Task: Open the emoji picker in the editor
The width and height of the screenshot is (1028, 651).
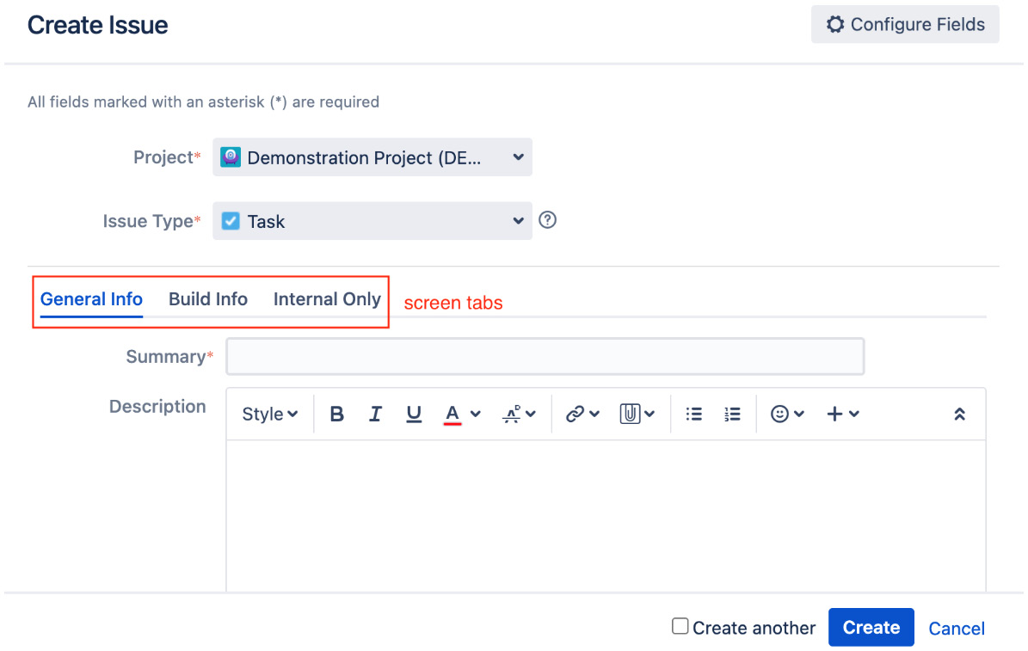Action: (x=781, y=414)
